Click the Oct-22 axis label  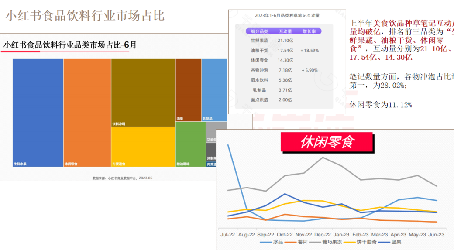click(285, 235)
